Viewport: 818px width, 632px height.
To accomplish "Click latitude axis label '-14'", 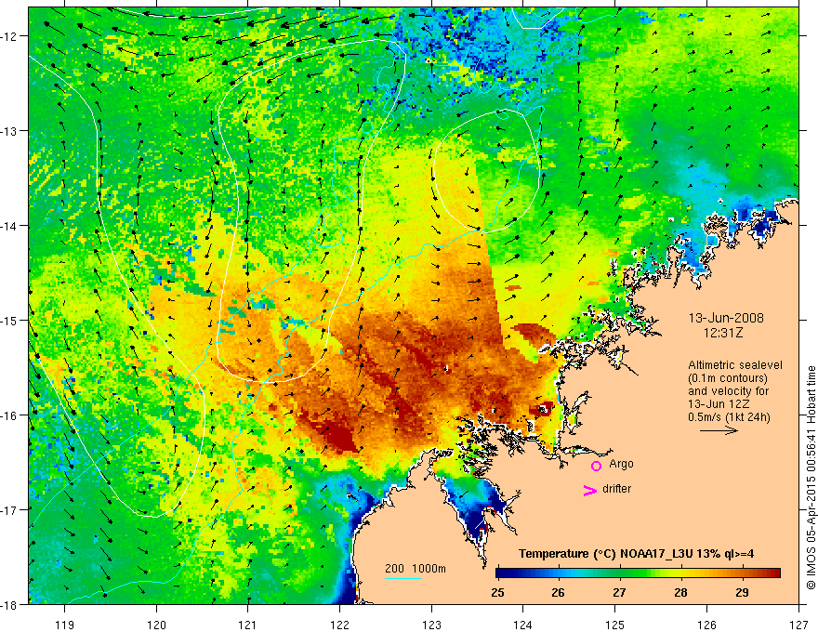I will tap(10, 226).
